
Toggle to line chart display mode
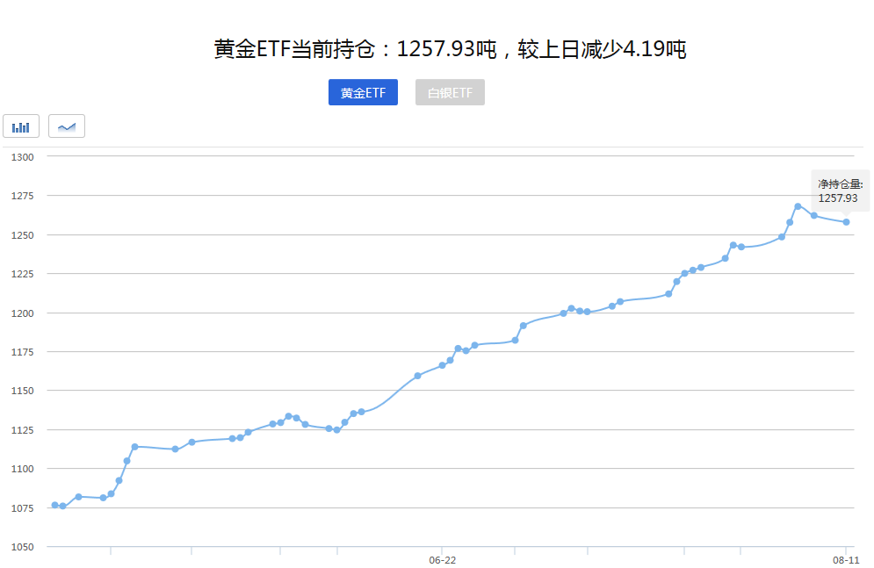tap(67, 126)
